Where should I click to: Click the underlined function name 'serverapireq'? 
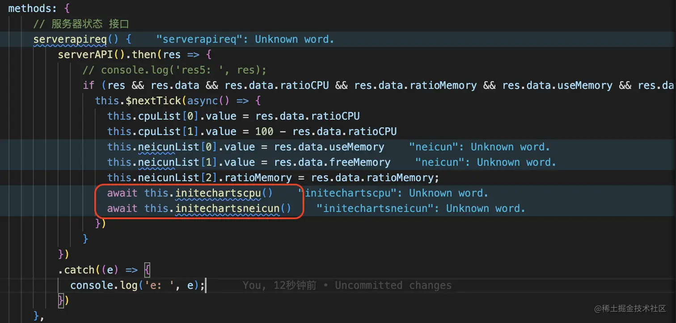(70, 39)
